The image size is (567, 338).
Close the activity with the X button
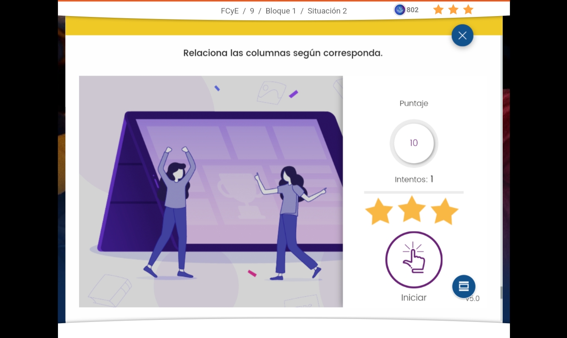pos(462,35)
